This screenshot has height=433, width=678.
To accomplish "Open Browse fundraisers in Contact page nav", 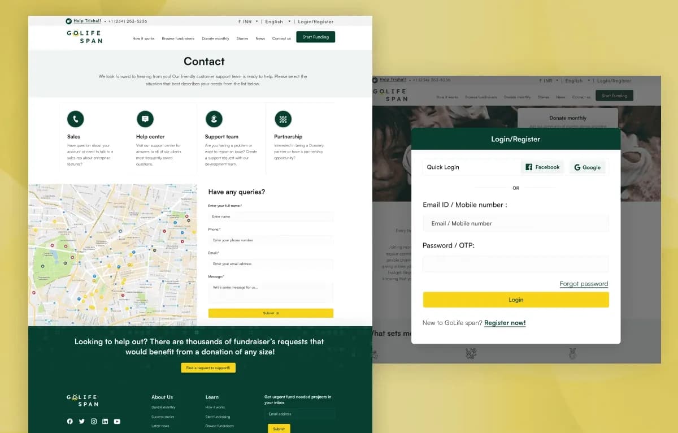I will (178, 38).
